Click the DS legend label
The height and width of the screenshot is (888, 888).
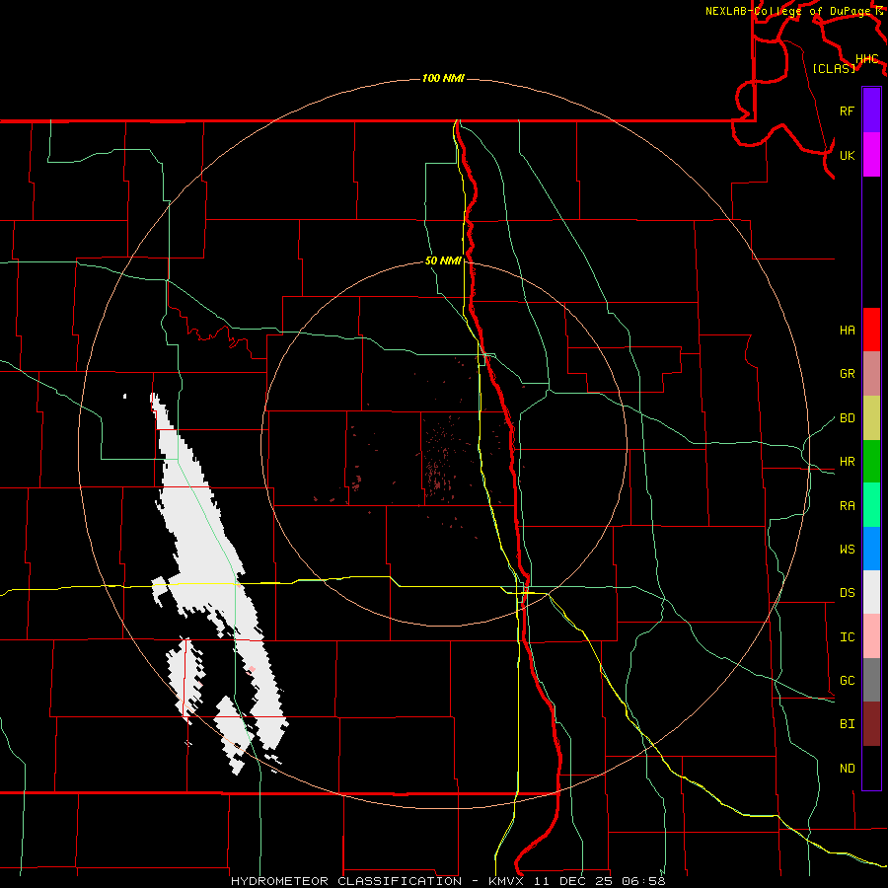pos(848,592)
